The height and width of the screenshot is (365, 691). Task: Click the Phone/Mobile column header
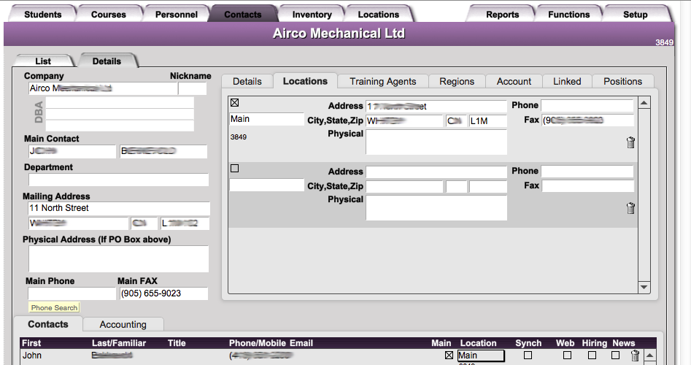pyautogui.click(x=256, y=343)
